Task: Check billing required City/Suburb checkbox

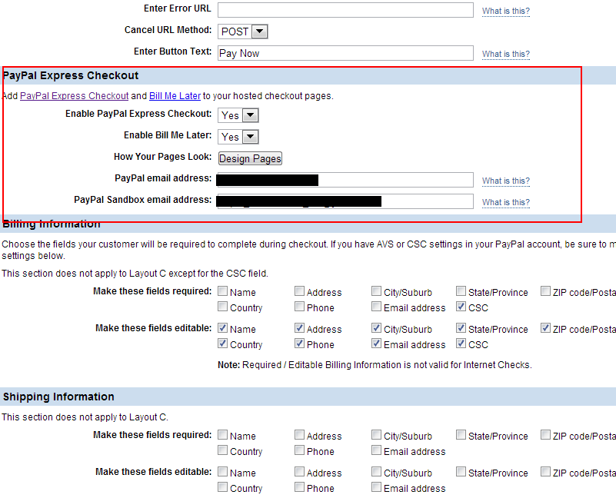Action: (376, 291)
